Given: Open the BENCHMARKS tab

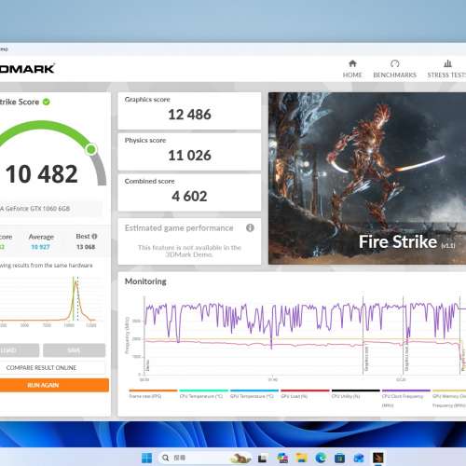Looking at the screenshot, I should pyautogui.click(x=394, y=69).
